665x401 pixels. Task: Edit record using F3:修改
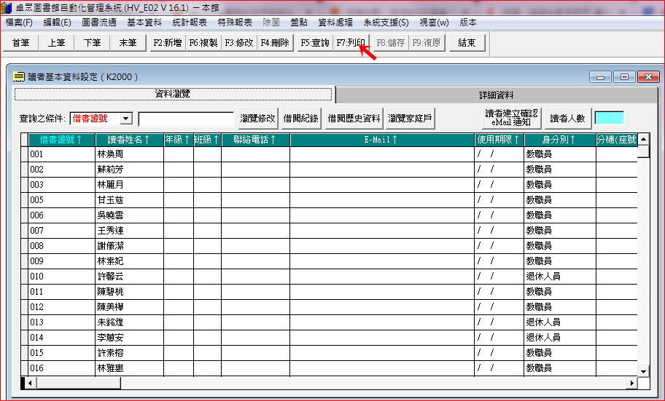(x=239, y=43)
